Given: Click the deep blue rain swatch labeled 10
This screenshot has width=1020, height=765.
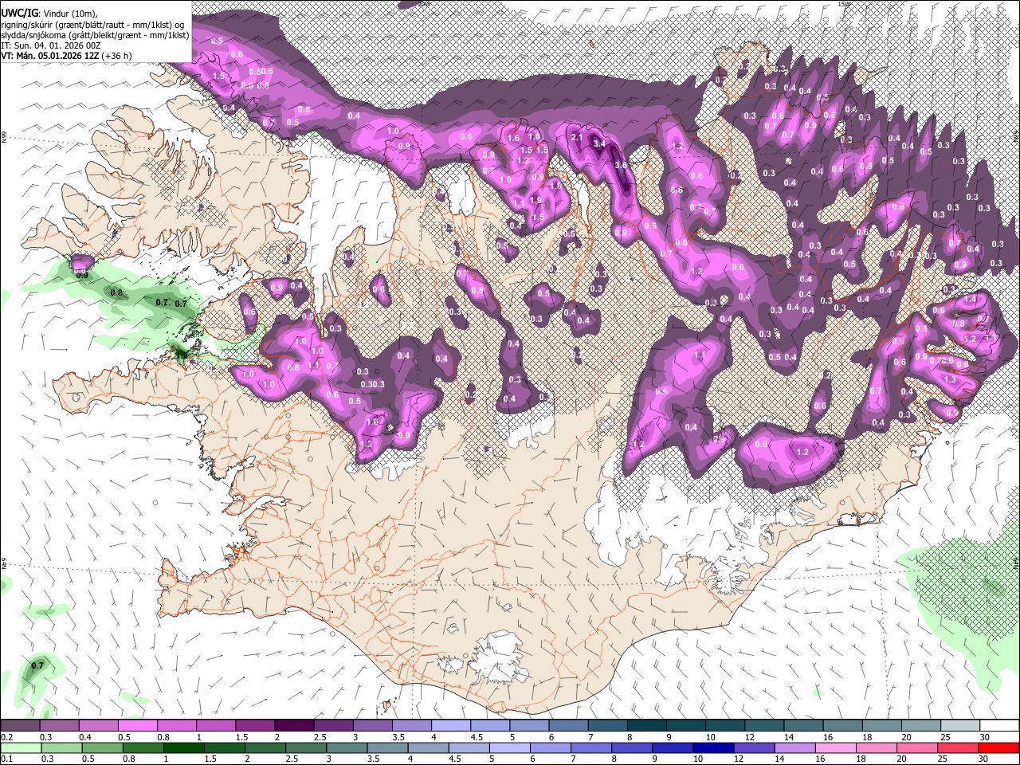Looking at the screenshot, I should (x=713, y=747).
